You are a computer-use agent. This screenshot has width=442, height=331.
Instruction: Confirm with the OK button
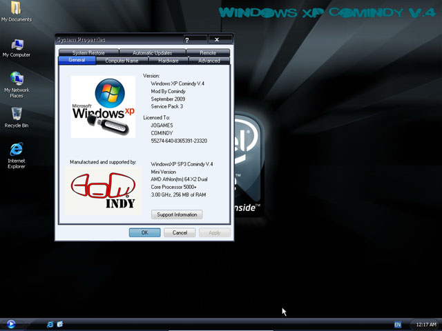144,232
